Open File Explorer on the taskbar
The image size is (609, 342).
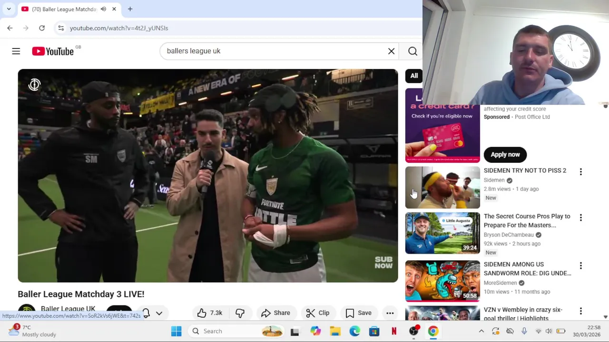335,331
